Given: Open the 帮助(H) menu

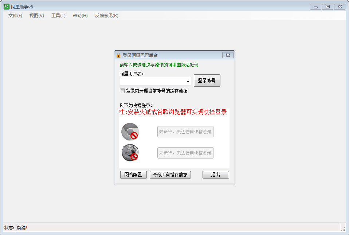Looking at the screenshot, I should coord(80,16).
